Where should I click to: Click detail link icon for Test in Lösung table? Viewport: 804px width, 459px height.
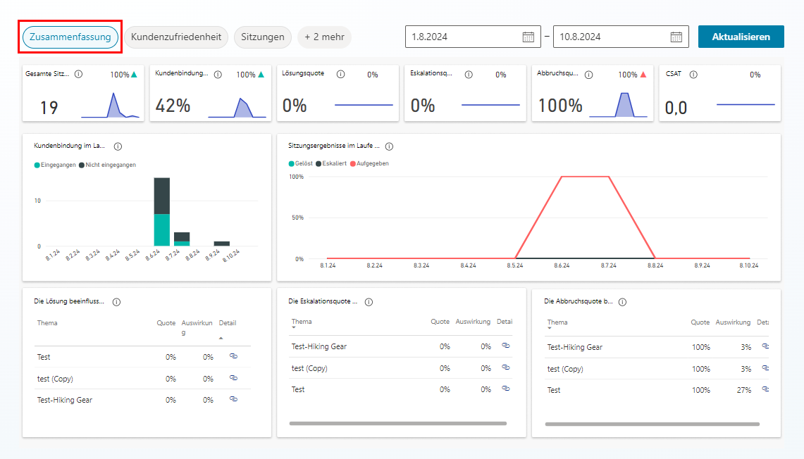tap(233, 357)
